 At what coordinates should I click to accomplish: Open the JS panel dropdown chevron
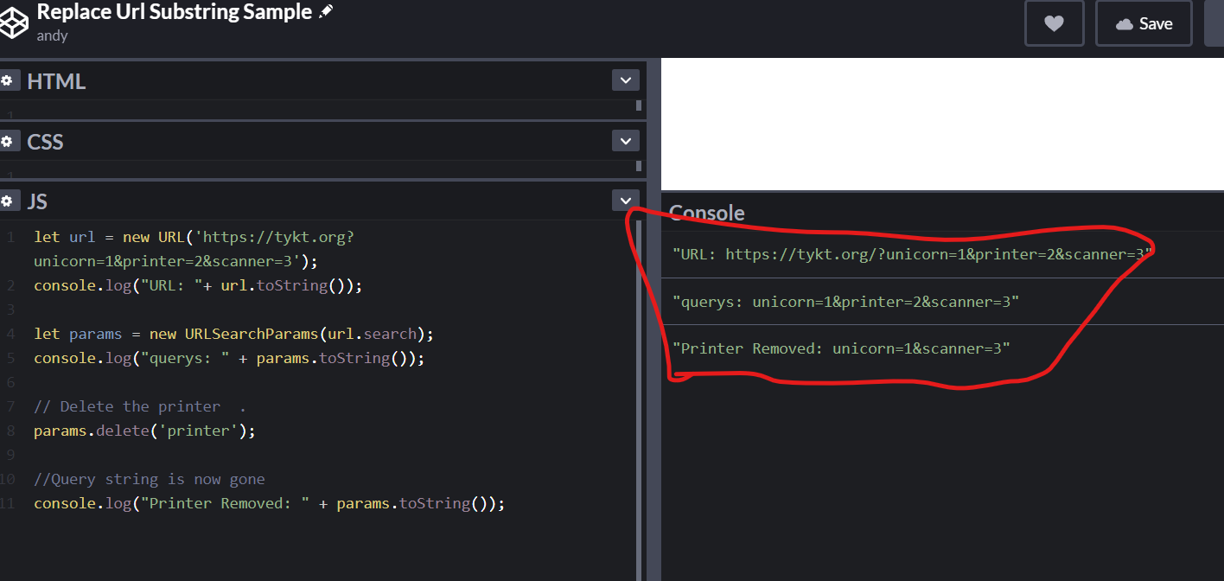click(x=625, y=201)
